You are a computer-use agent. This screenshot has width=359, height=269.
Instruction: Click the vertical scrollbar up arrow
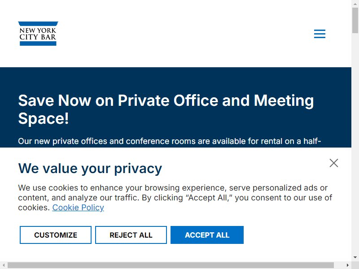coord(355,4)
